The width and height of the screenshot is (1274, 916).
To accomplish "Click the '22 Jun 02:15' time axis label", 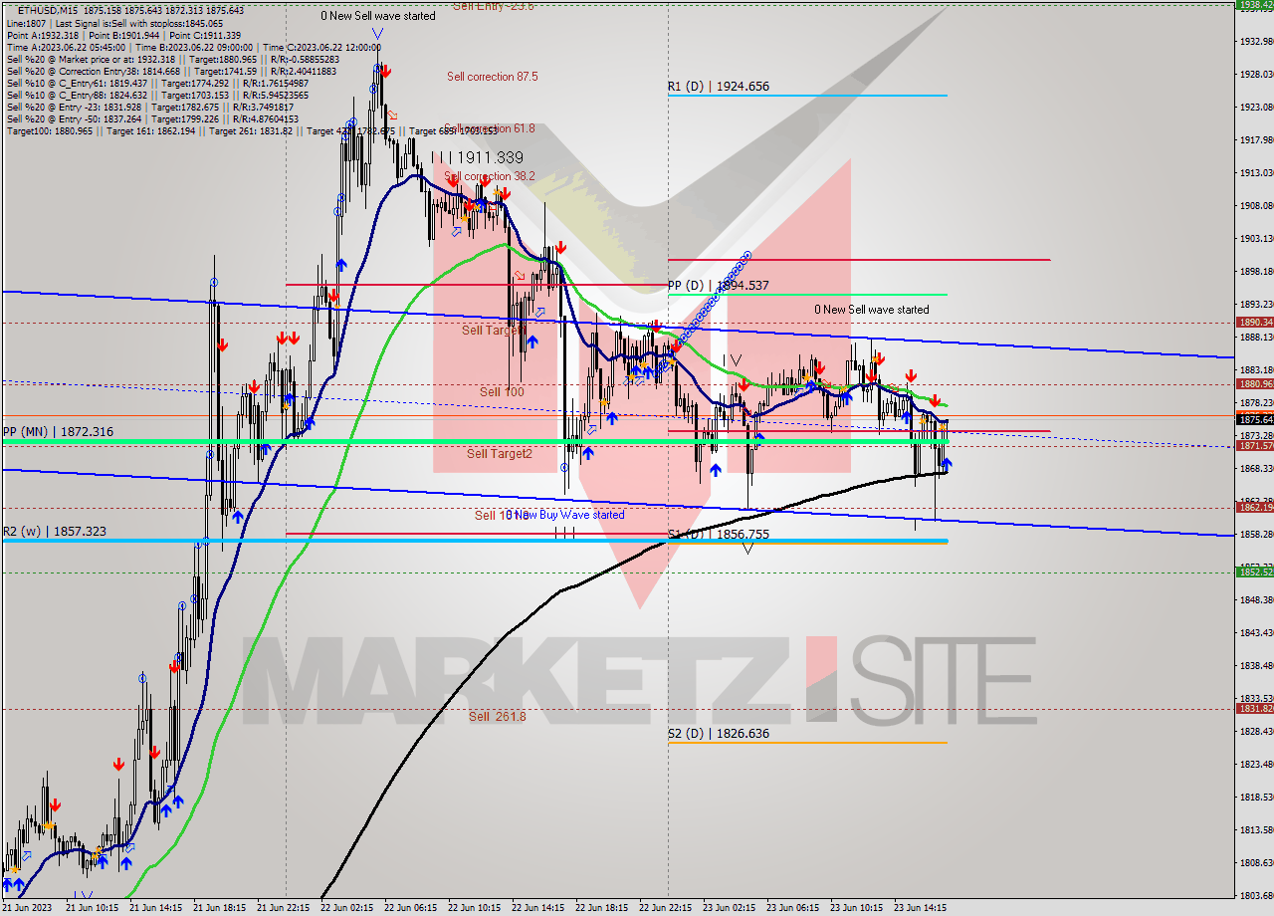I will click(346, 908).
